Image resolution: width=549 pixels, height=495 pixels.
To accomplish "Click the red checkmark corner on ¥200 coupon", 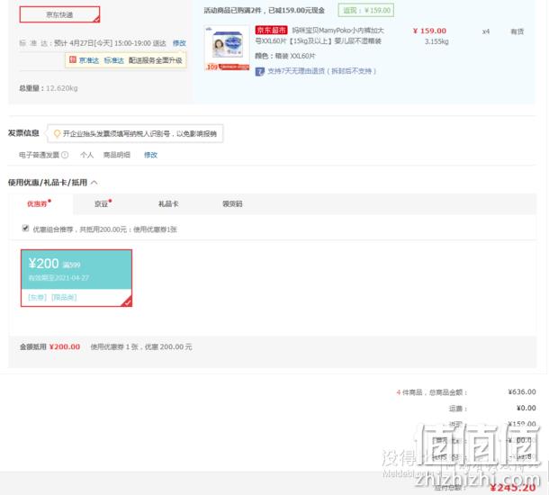I will tap(127, 301).
